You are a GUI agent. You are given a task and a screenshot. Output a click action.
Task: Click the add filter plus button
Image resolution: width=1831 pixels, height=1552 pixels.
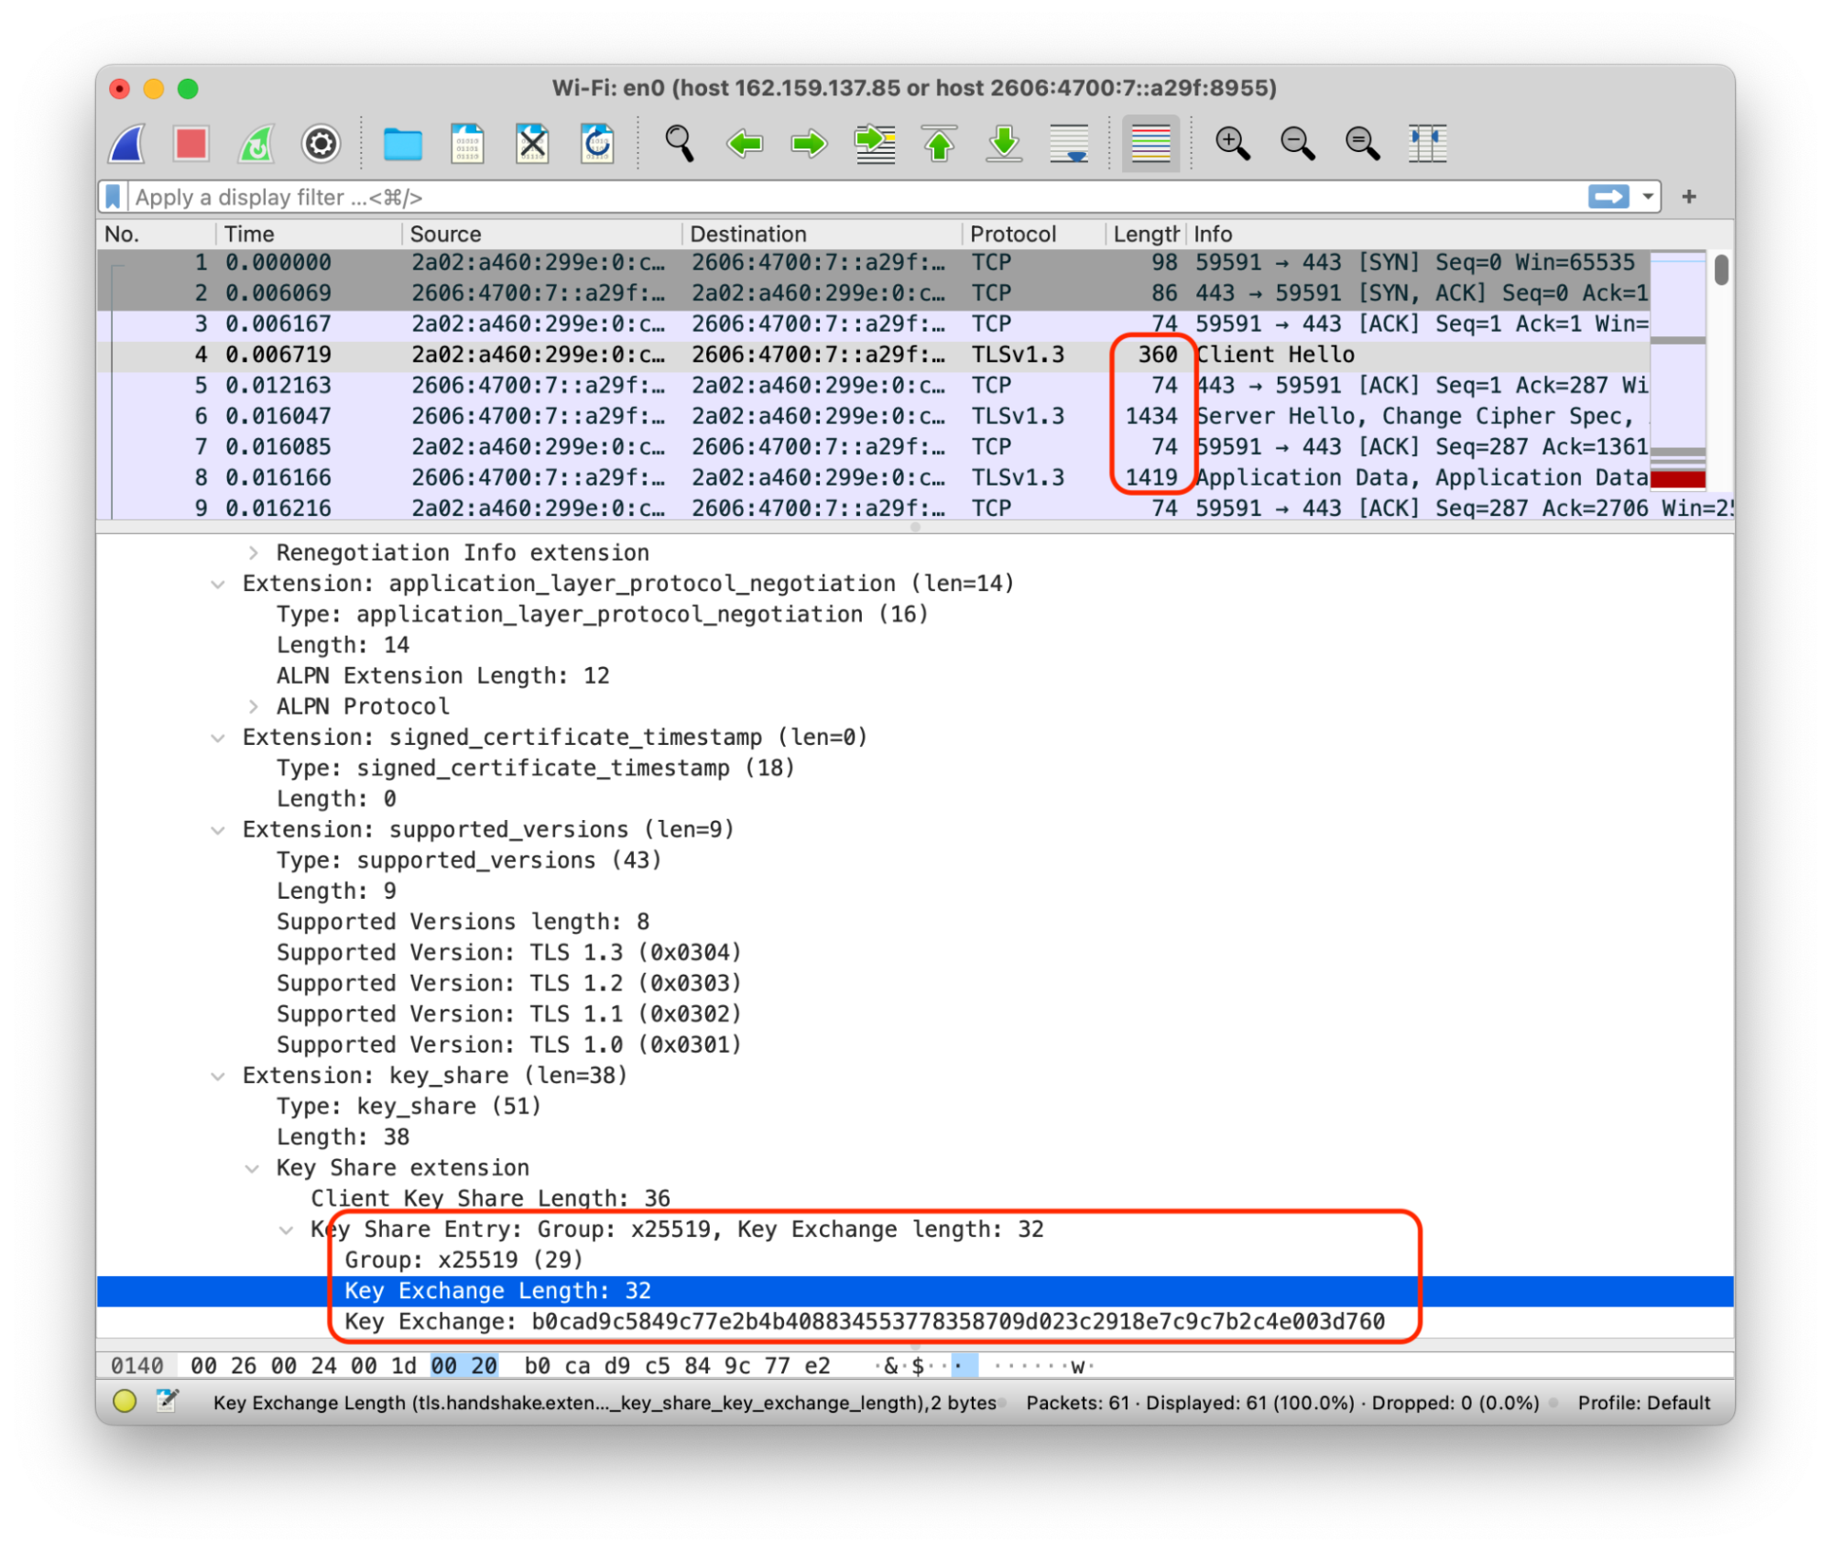coord(1689,197)
